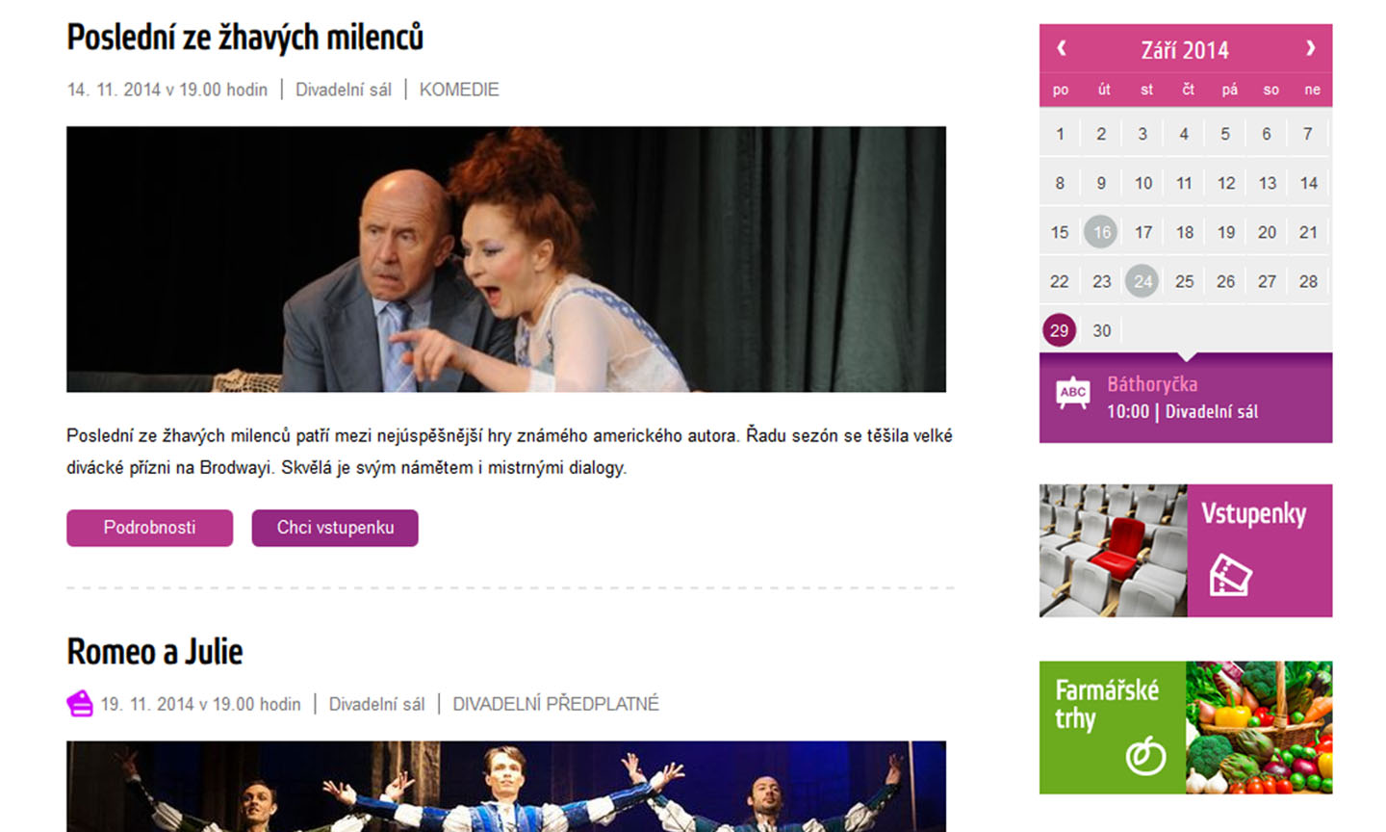1386x832 pixels.
Task: Open the Poslední ze žhavých milenců title
Action: tap(244, 38)
